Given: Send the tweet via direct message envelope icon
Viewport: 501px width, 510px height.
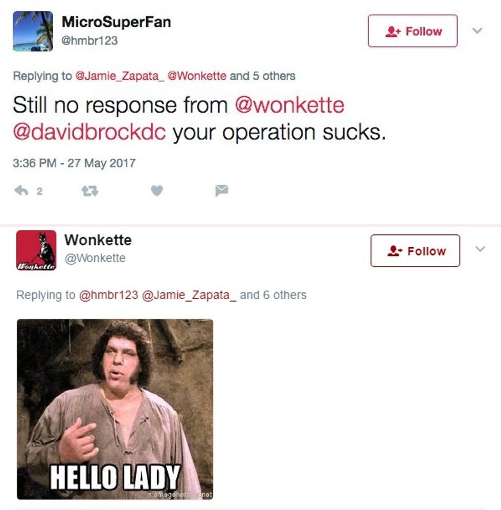Looking at the screenshot, I should click(221, 190).
